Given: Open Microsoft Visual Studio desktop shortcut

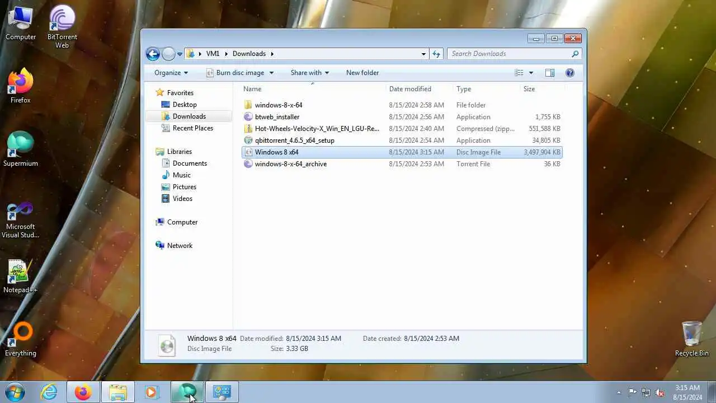Looking at the screenshot, I should pos(21,220).
